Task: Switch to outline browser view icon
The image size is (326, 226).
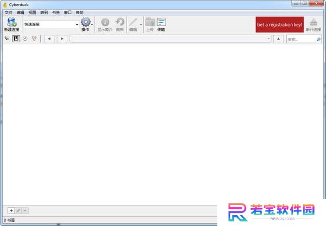Action: pyautogui.click(x=7, y=38)
